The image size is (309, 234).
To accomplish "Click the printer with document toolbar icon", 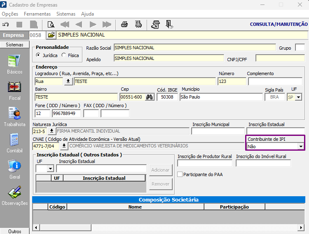I will [155, 25].
